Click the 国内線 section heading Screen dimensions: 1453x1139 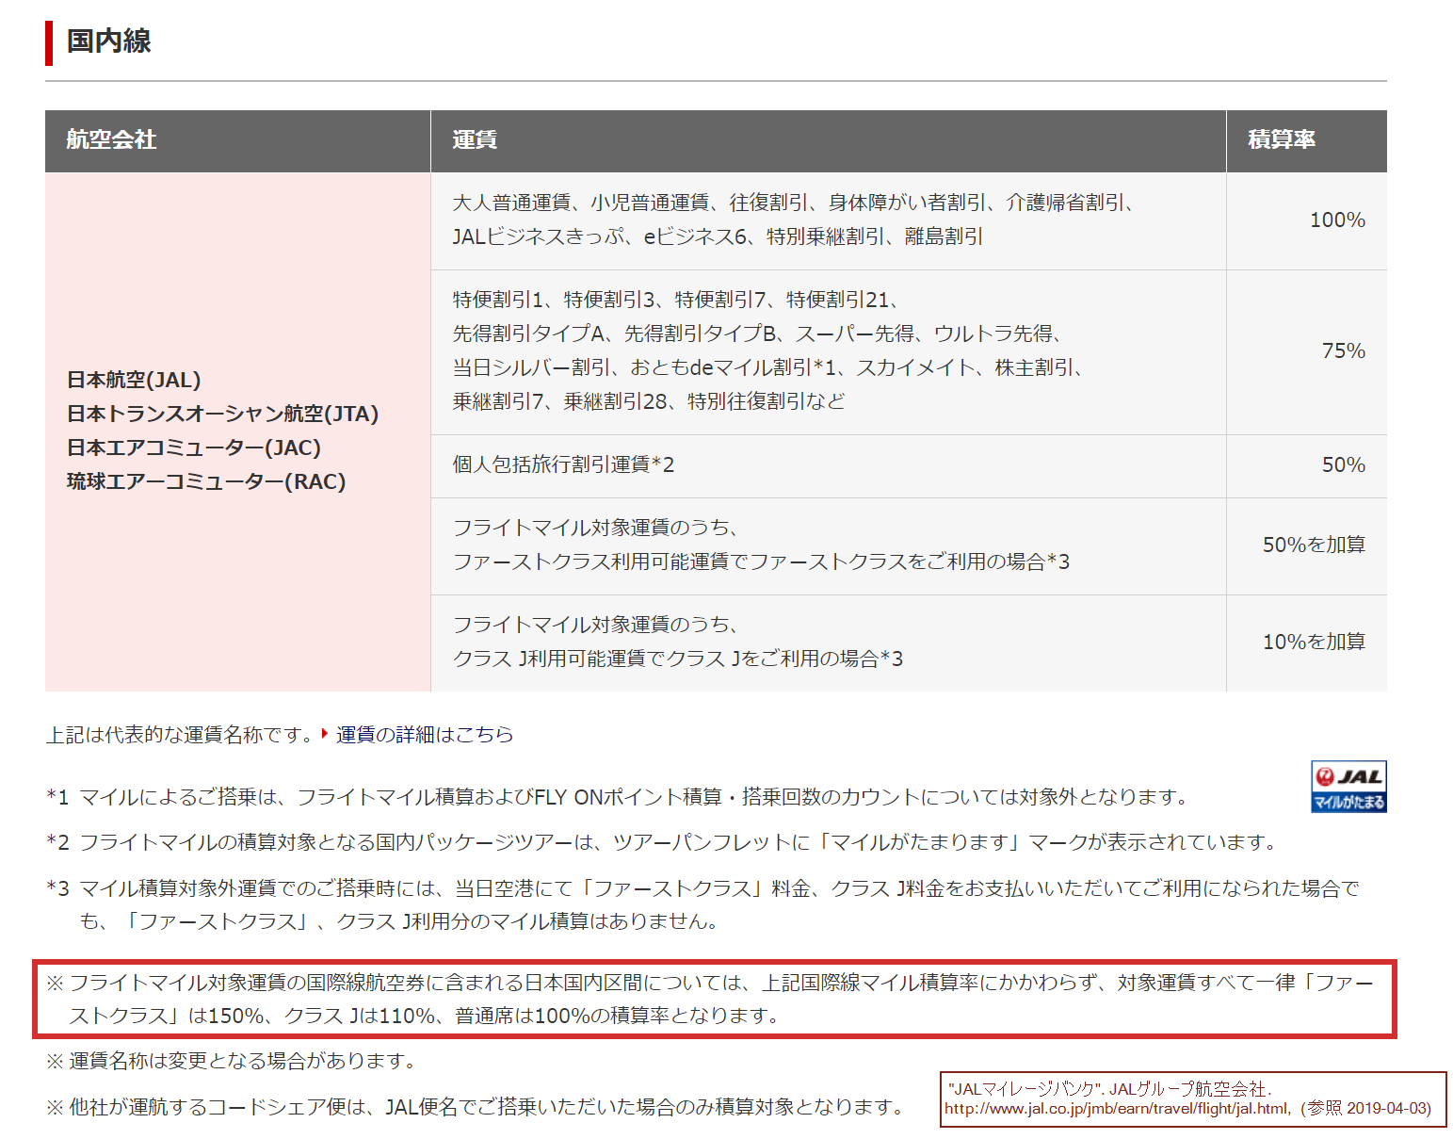108,41
